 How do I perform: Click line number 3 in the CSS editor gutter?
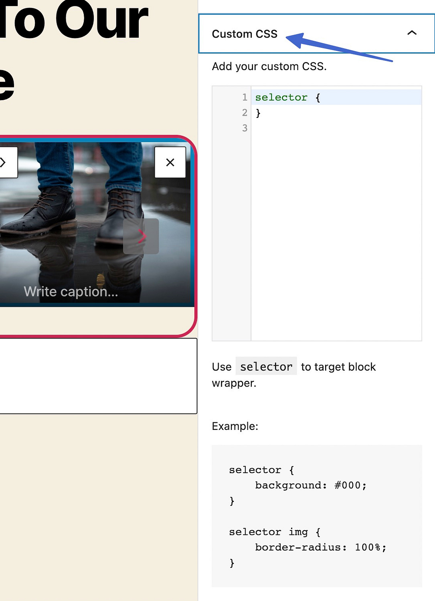pos(244,128)
